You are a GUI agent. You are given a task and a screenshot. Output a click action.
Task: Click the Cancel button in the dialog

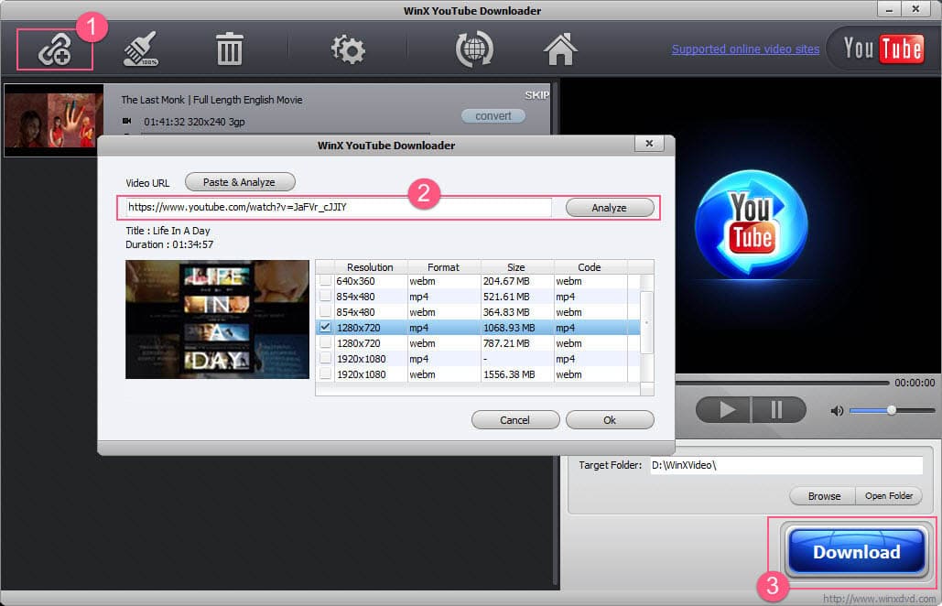pyautogui.click(x=514, y=420)
